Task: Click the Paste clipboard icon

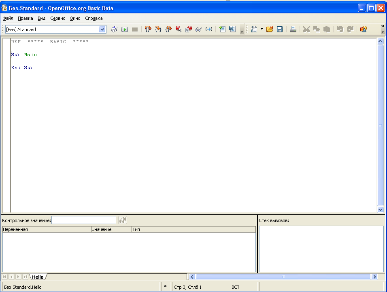Action: 327,30
